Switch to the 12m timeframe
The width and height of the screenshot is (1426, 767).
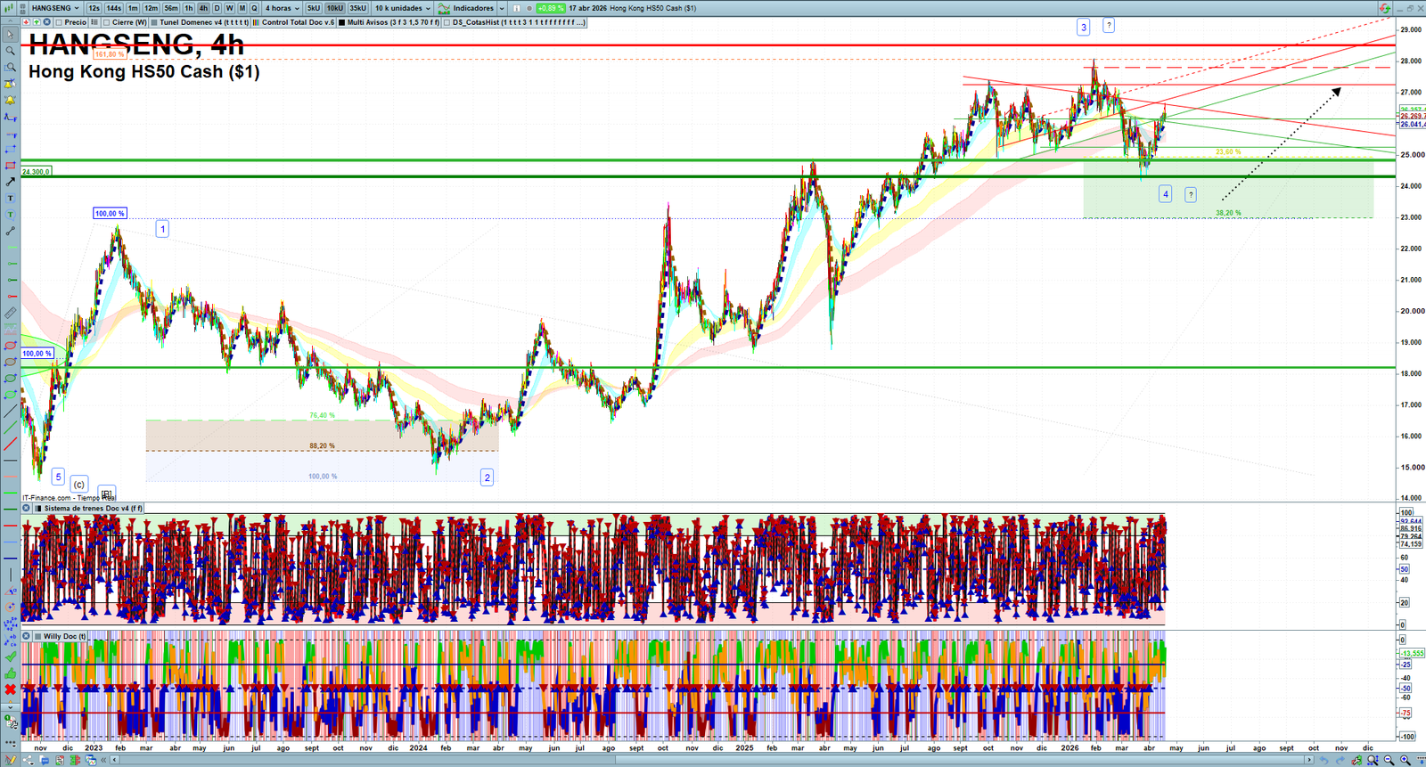pos(151,8)
